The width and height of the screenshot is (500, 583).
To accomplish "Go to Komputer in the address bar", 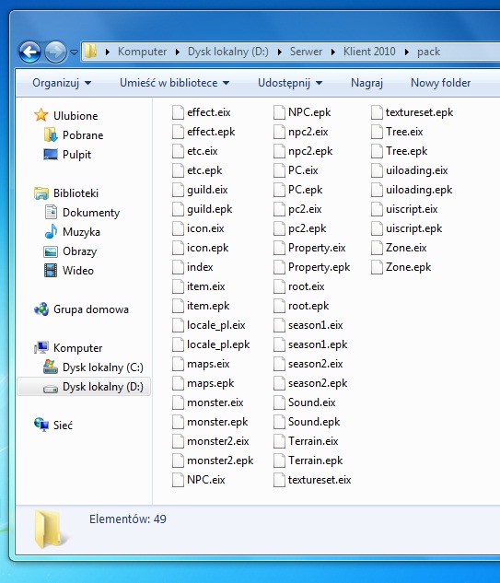I will tap(142, 52).
